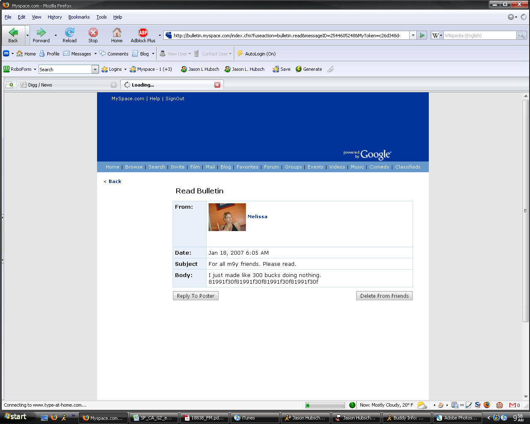Close the Loading tab
Viewport: 530px width, 424px height.
pos(217,85)
